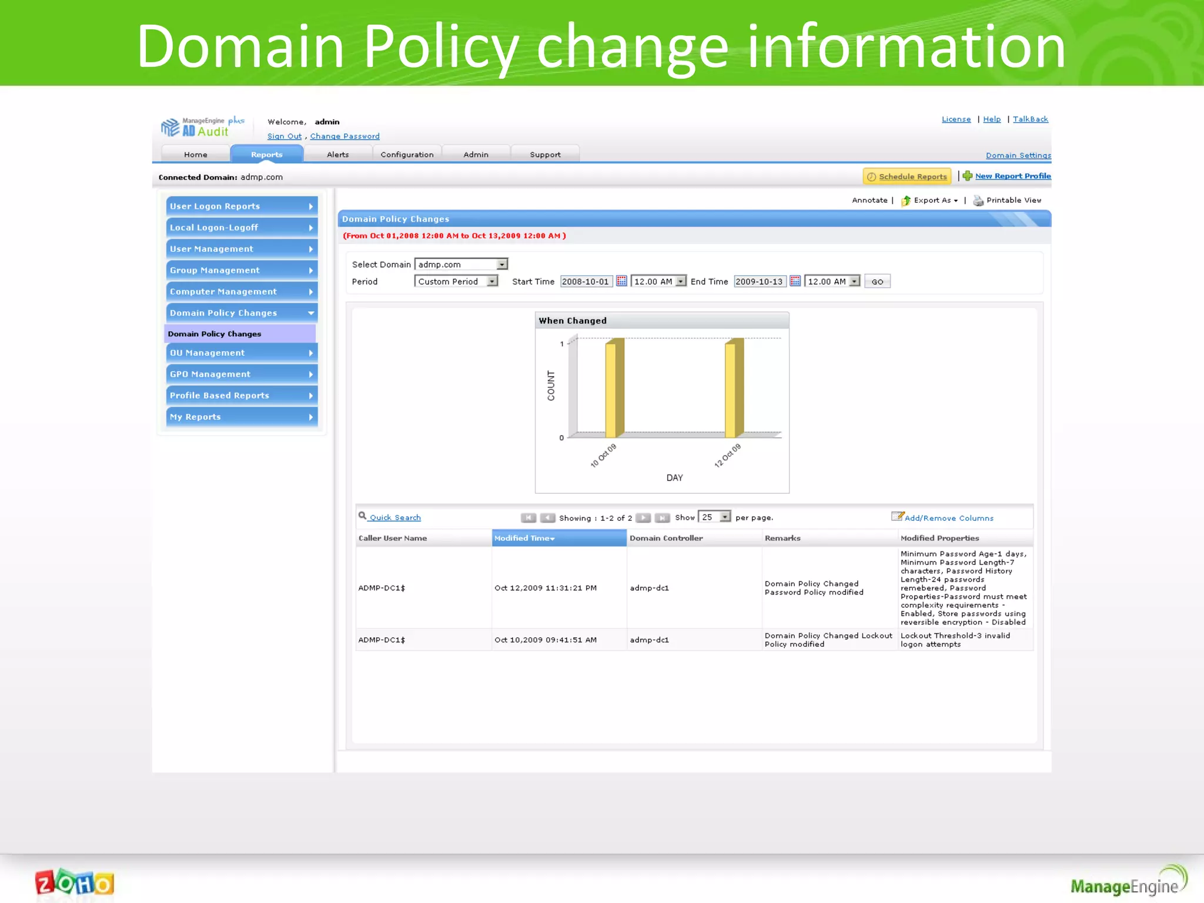Click the Start Time date field
Image resolution: width=1204 pixels, height=903 pixels.
pyautogui.click(x=586, y=282)
